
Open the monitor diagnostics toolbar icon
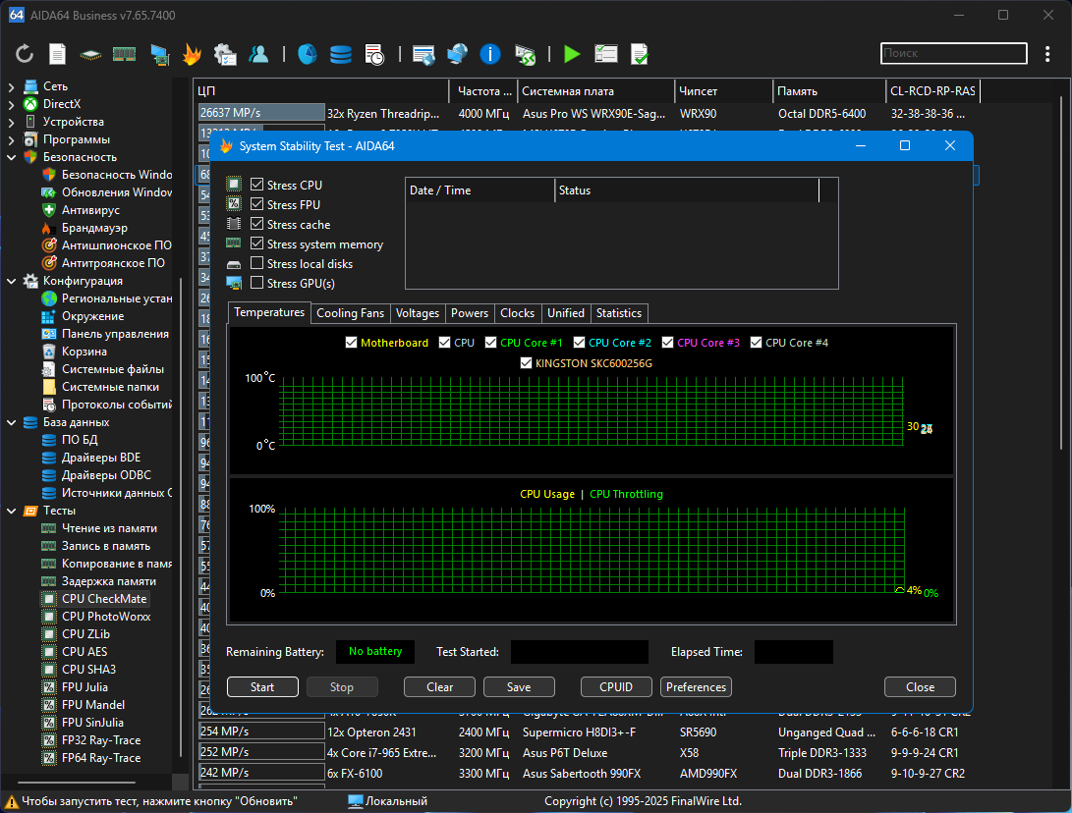click(x=159, y=54)
